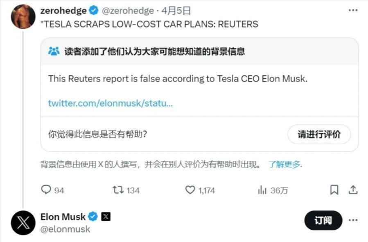Click the 请进行评价 rate button

pyautogui.click(x=319, y=134)
